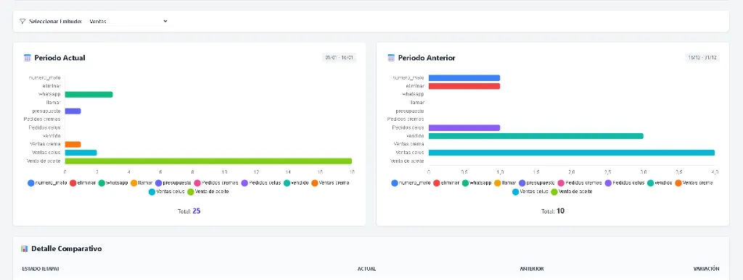Click the ESTADO (ETAPA) column header
743x280 pixels.
41,268
